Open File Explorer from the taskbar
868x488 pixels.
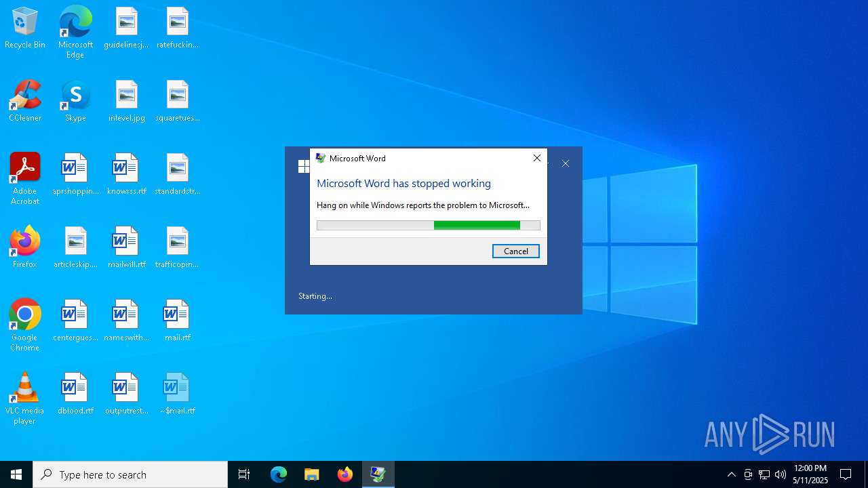coord(312,474)
